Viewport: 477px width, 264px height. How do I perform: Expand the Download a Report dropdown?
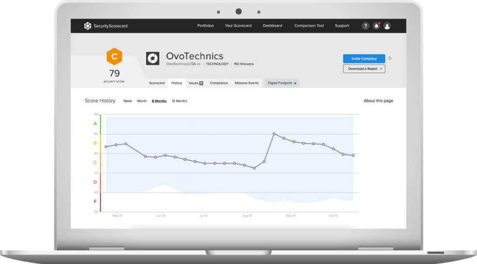pos(364,69)
